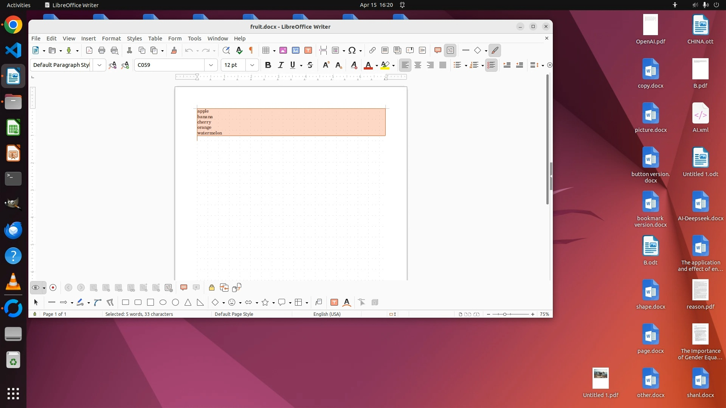Expand the font name dropdown
Viewport: 726px width, 408px height.
click(x=211, y=65)
